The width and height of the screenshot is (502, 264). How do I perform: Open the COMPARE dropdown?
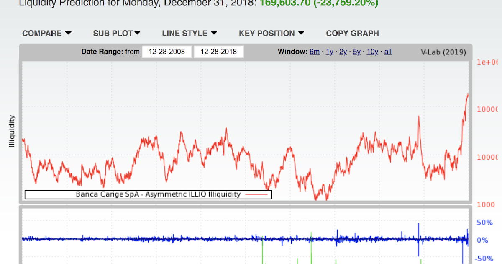pos(46,33)
